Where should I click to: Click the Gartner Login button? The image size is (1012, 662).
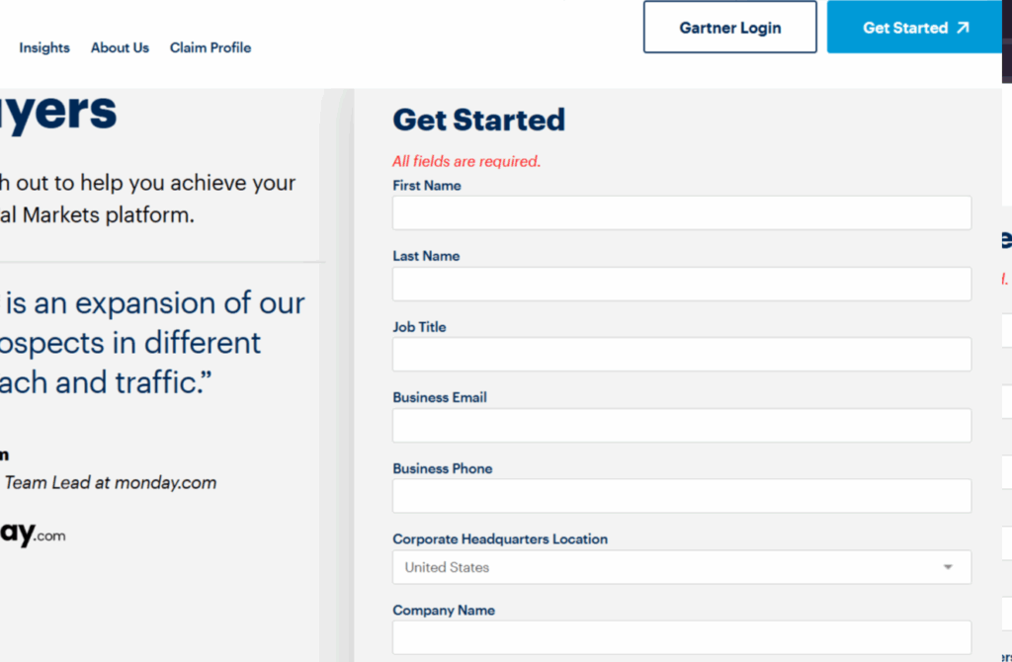coord(730,27)
